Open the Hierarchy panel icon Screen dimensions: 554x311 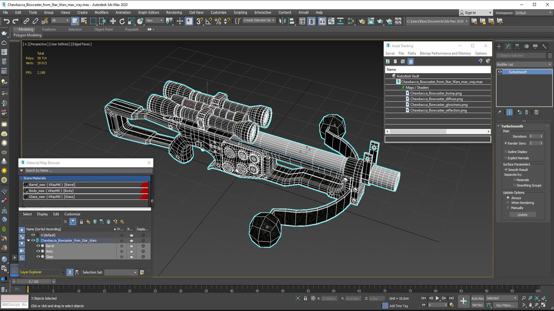click(x=517, y=46)
